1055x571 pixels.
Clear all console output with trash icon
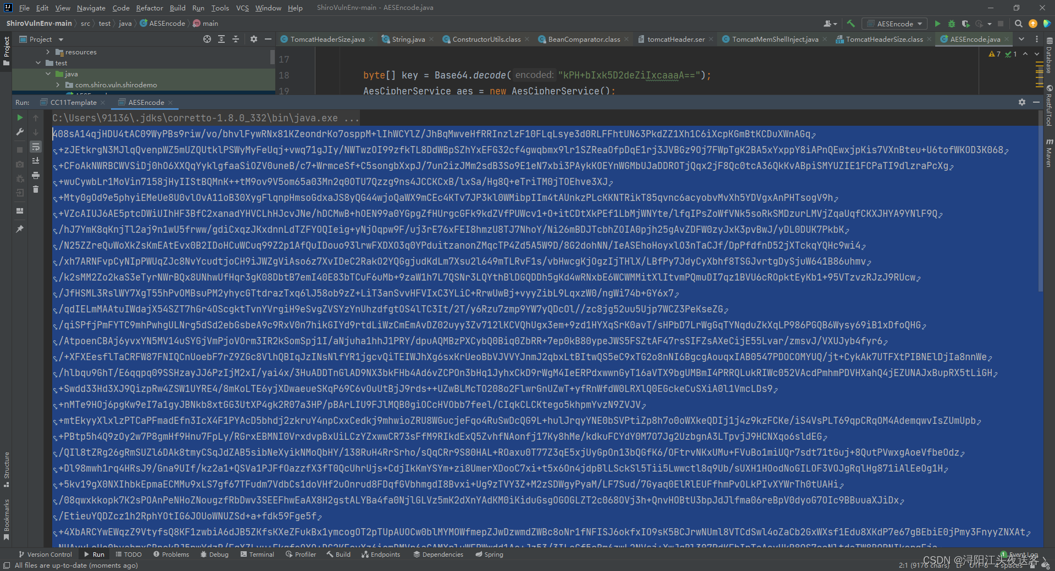click(36, 189)
